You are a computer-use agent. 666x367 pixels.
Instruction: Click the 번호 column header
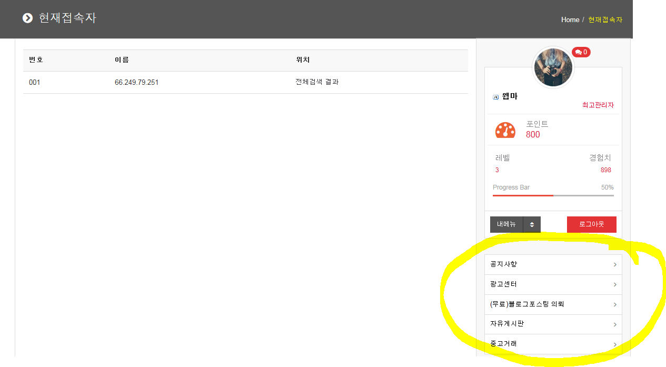click(36, 60)
